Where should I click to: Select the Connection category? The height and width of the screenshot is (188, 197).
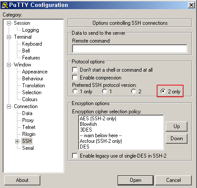pyautogui.click(x=26, y=106)
